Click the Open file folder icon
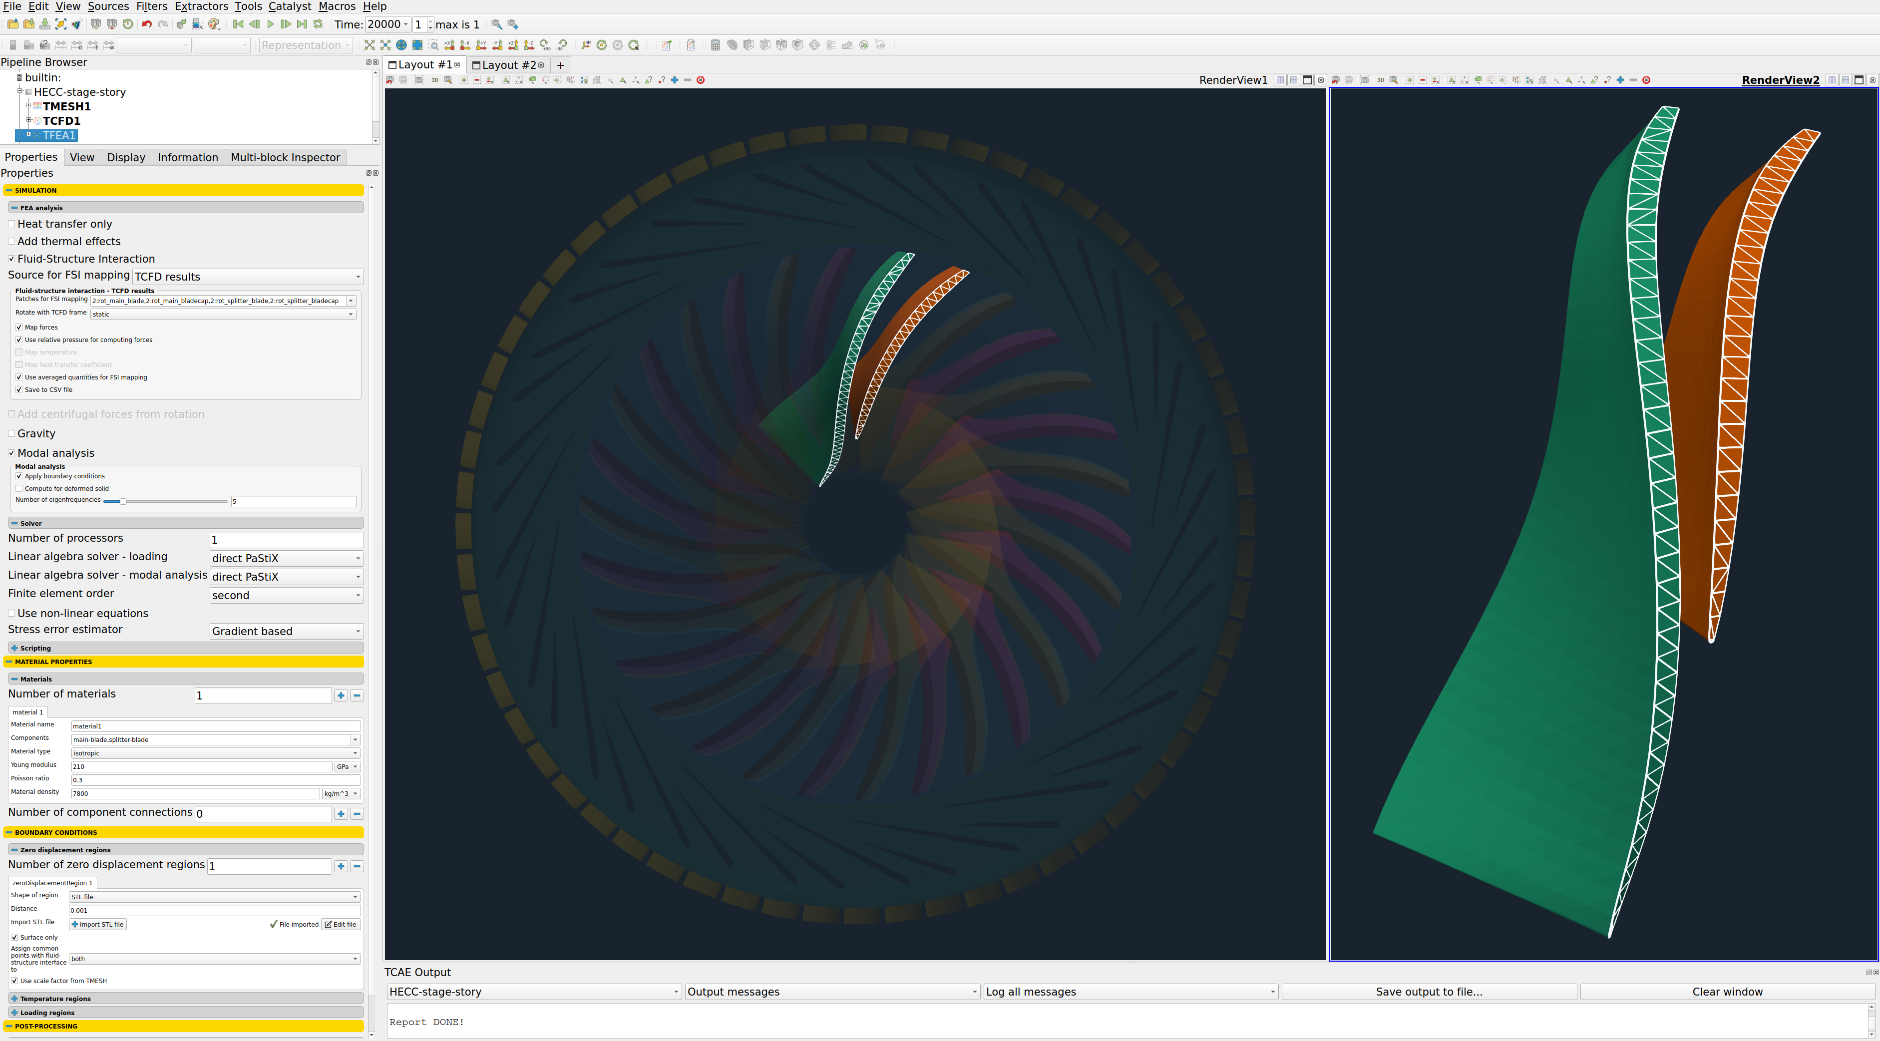 (x=12, y=24)
